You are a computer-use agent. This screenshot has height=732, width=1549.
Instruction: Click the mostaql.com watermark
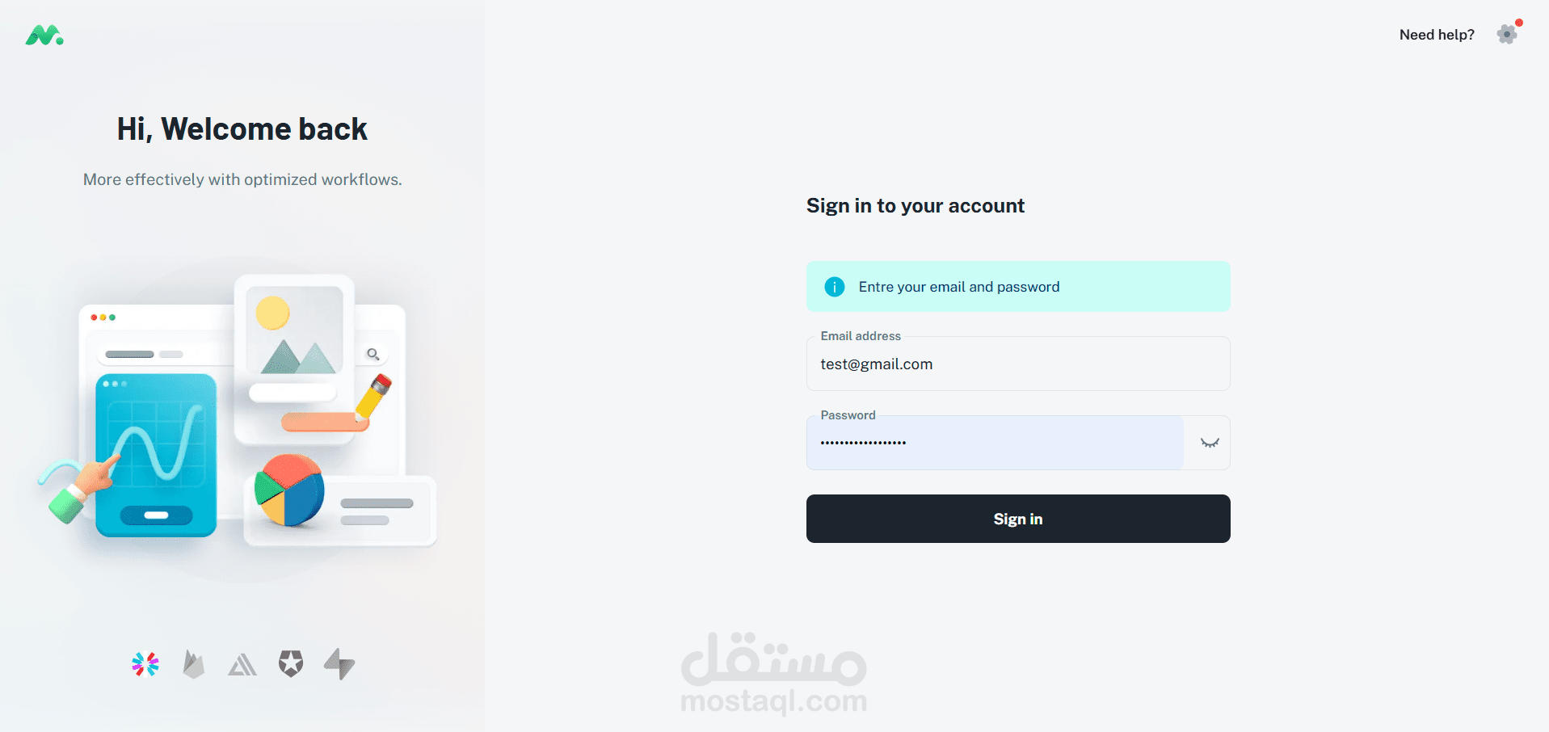point(773,675)
